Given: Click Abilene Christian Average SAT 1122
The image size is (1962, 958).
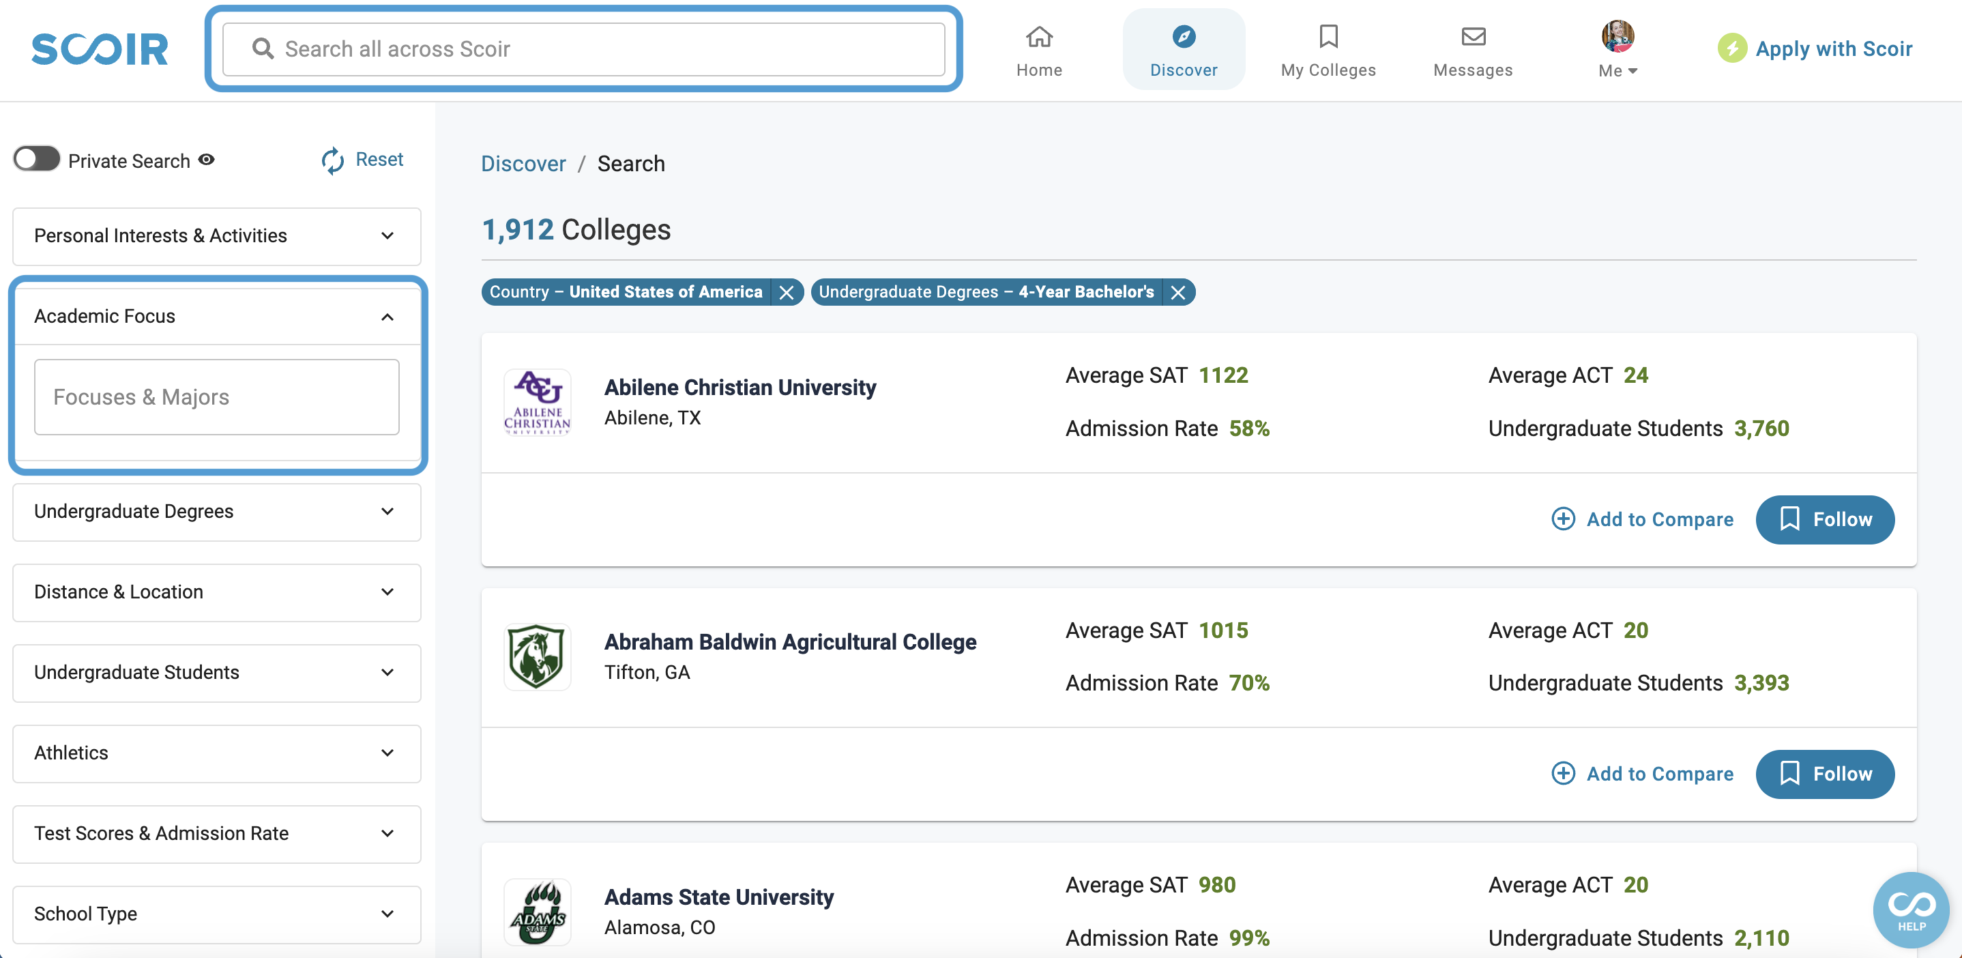Looking at the screenshot, I should tap(1157, 375).
